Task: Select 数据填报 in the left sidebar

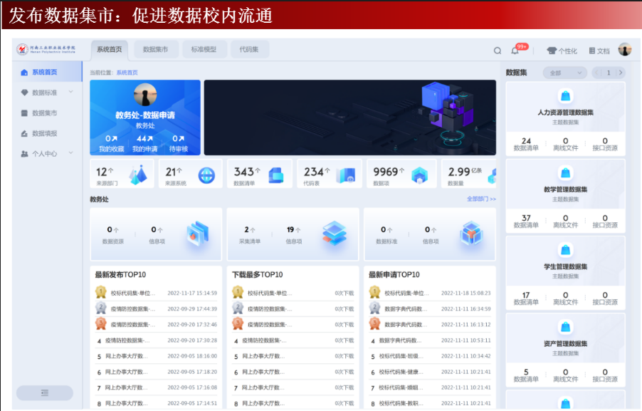Action: pyautogui.click(x=44, y=133)
